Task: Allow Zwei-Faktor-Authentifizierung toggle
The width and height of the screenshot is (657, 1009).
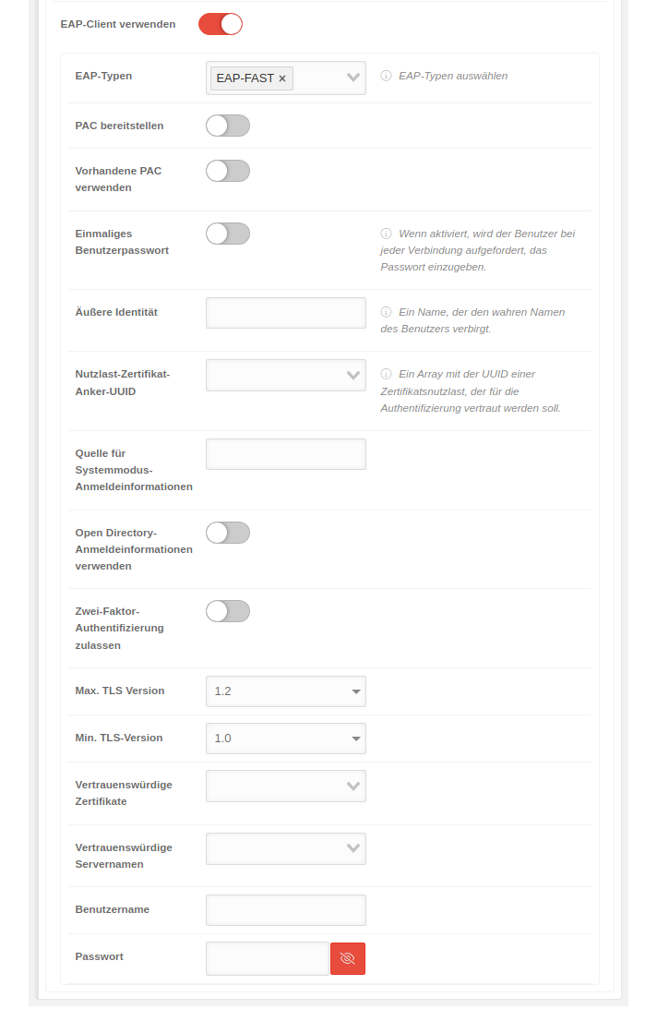Action: [x=228, y=611]
